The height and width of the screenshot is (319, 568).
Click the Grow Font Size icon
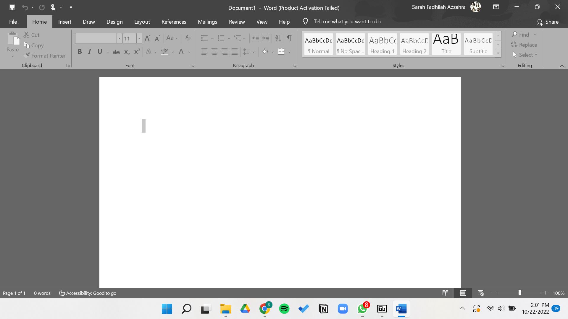147,38
